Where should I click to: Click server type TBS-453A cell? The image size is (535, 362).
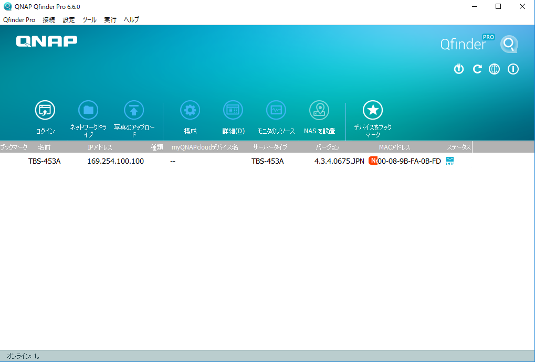(268, 161)
